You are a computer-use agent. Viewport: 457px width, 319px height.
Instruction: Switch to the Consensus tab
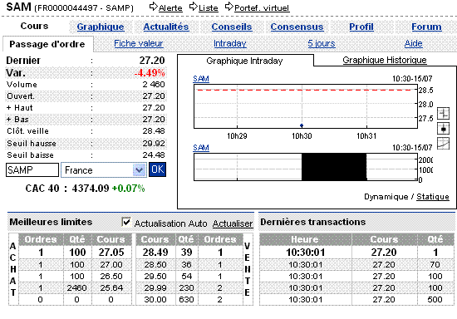(297, 27)
